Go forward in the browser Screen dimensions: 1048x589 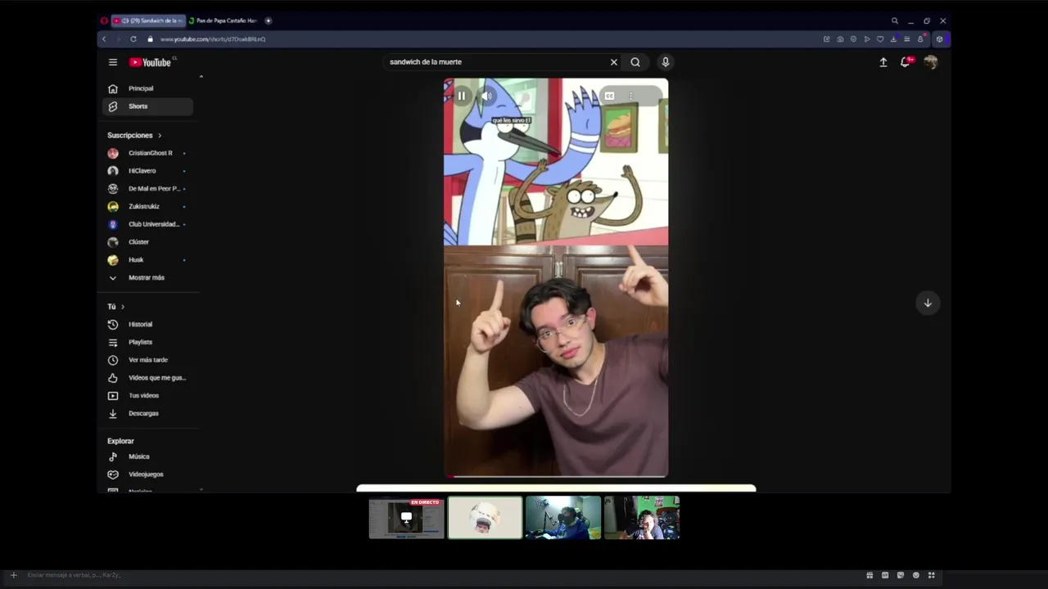[x=118, y=39]
